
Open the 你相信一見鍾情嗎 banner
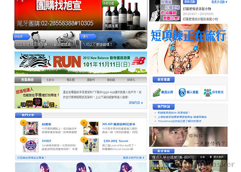coord(188,137)
